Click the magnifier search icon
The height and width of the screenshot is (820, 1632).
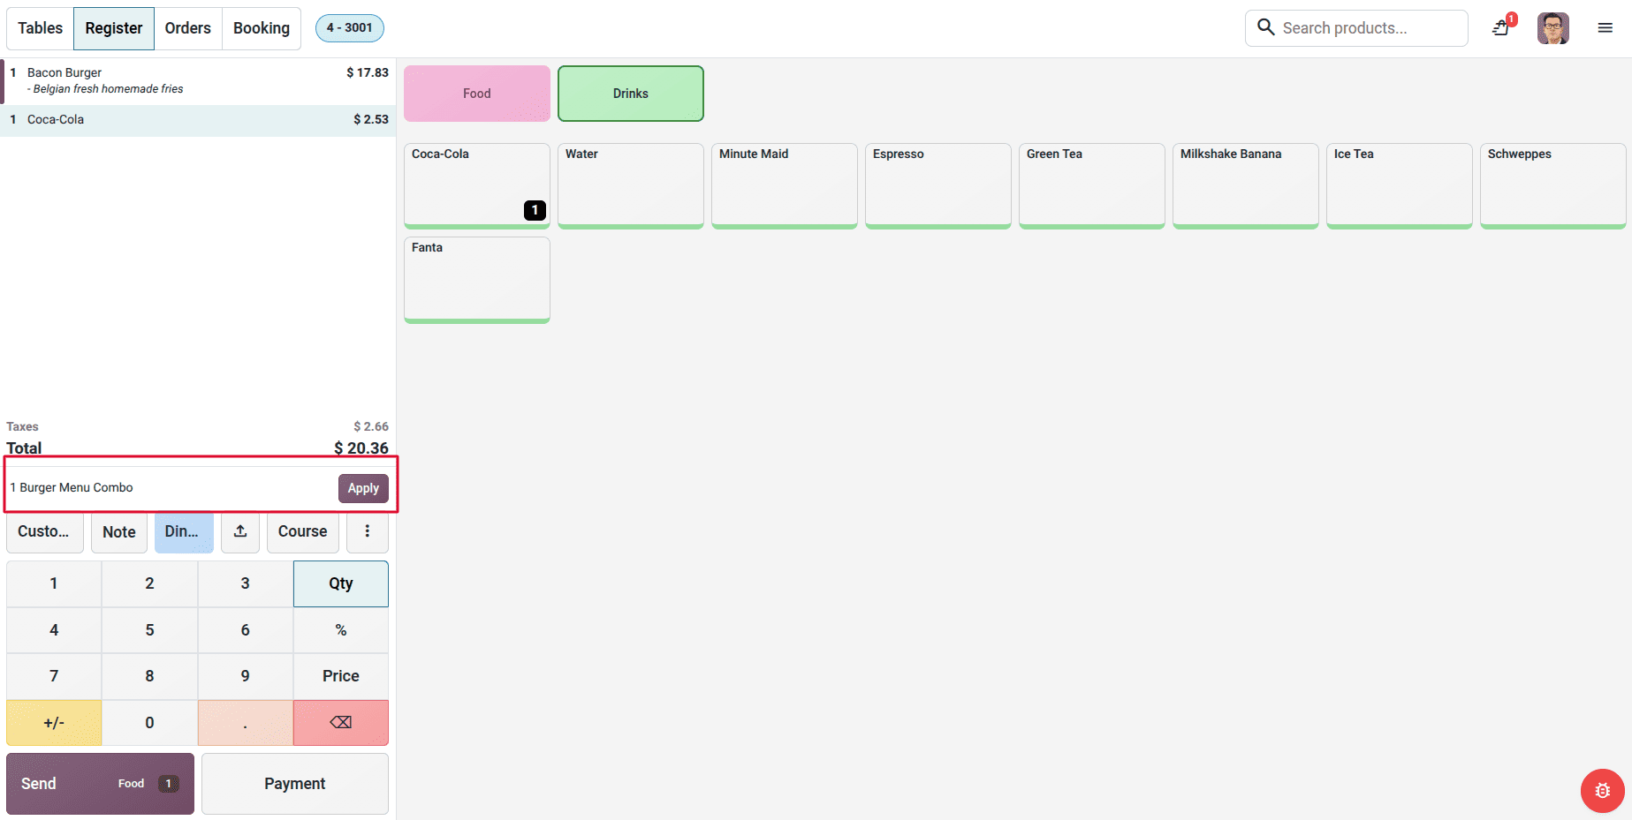coord(1266,27)
